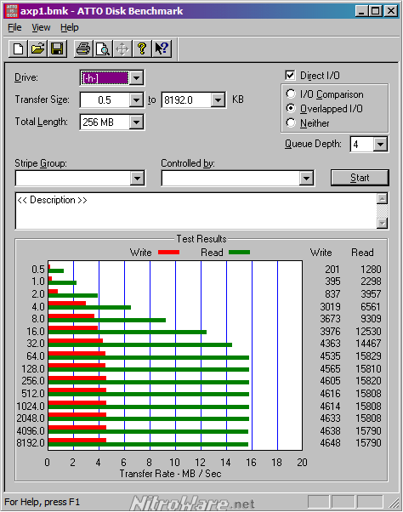The width and height of the screenshot is (403, 512).
Task: Save results with the floppy disk icon
Action: 57,49
